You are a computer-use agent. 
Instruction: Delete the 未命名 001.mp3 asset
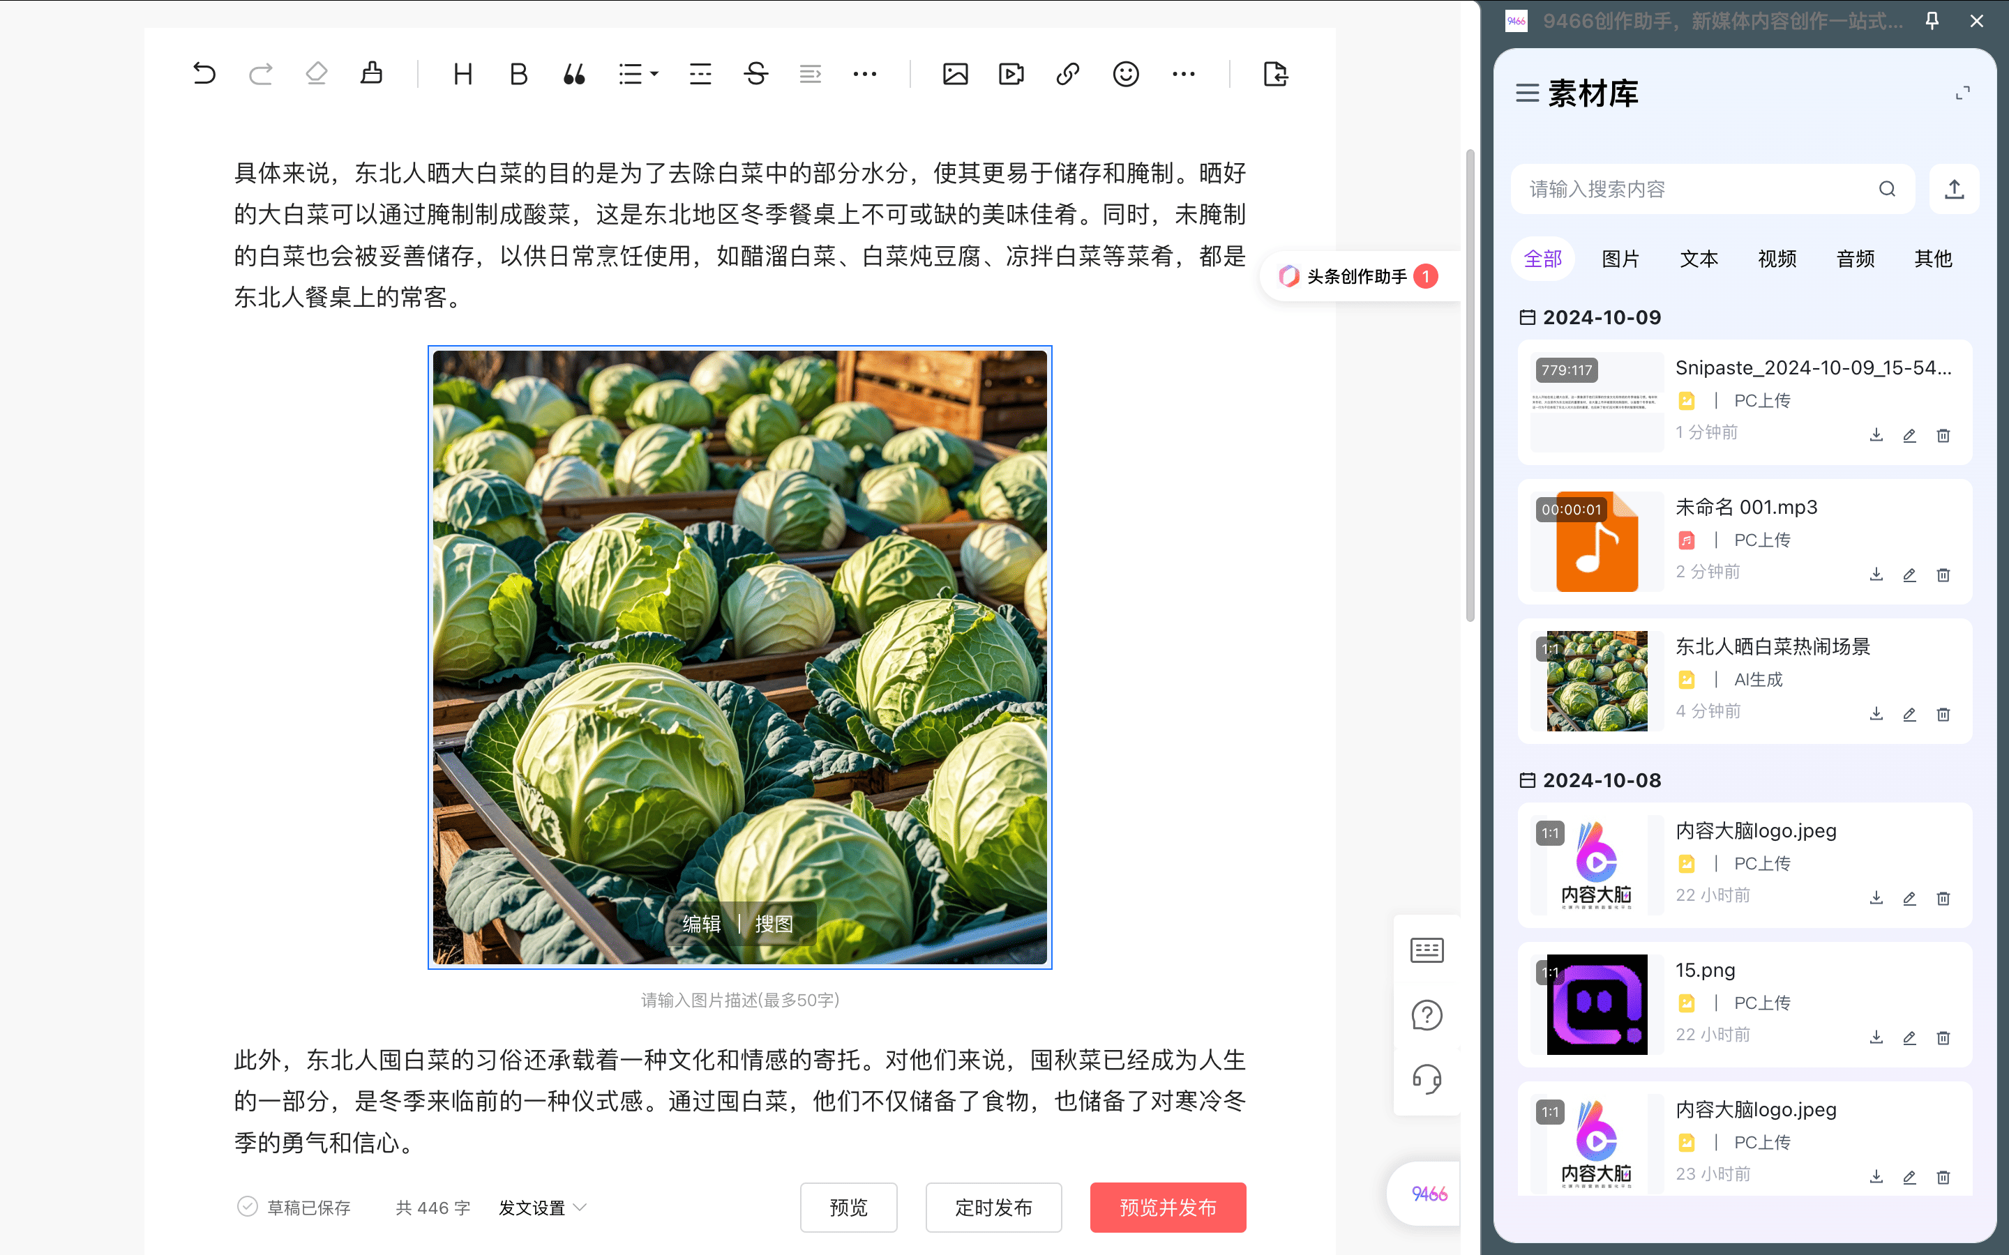tap(1943, 575)
